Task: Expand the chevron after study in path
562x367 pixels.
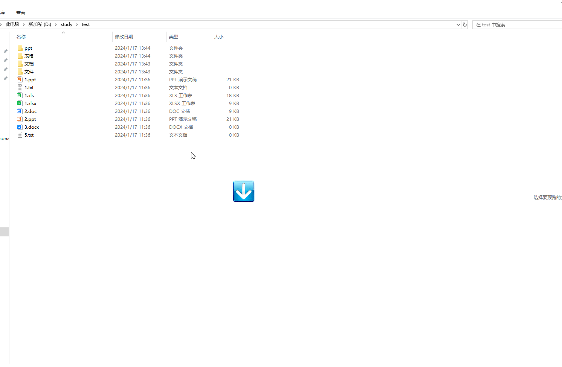Action: pyautogui.click(x=77, y=24)
